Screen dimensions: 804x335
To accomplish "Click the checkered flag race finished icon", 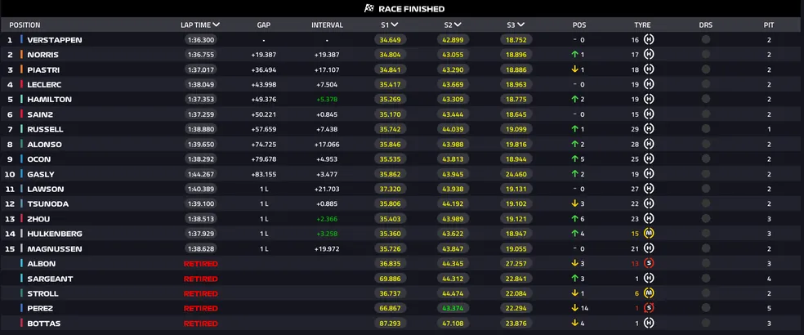I will click(x=368, y=8).
